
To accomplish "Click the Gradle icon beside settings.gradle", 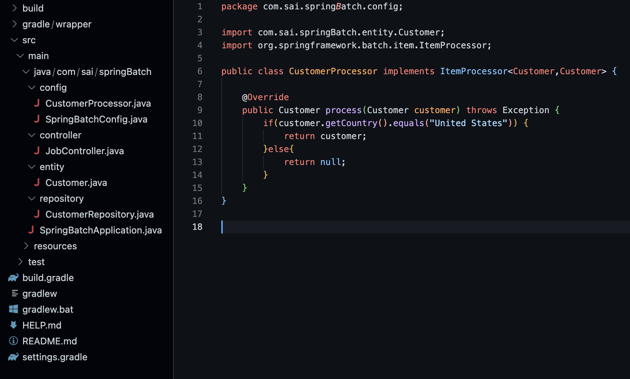I will point(13,357).
